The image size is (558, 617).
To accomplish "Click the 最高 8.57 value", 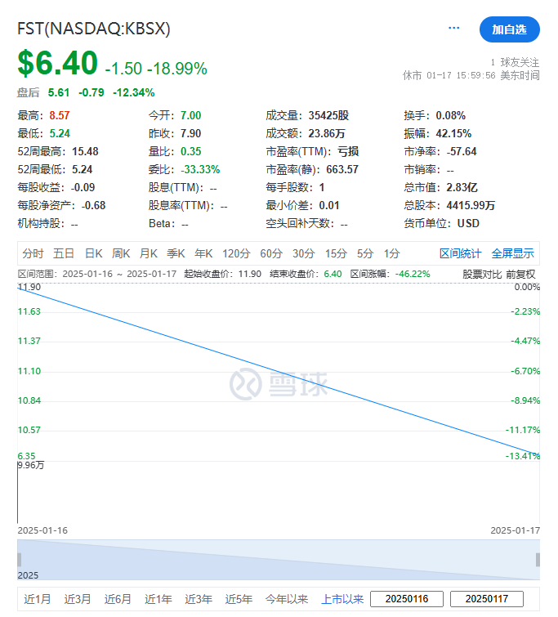I will pos(60,116).
